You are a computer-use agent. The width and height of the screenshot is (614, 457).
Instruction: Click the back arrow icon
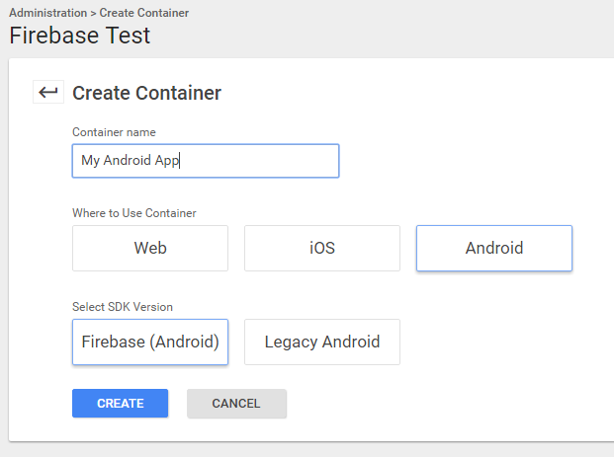click(48, 92)
